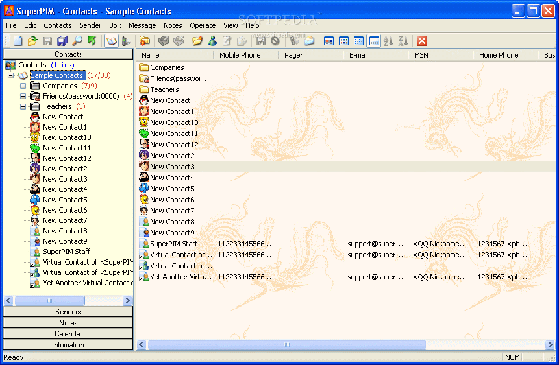Viewport: 559px width, 365px height.
Task: Open the View menu
Action: 230,25
